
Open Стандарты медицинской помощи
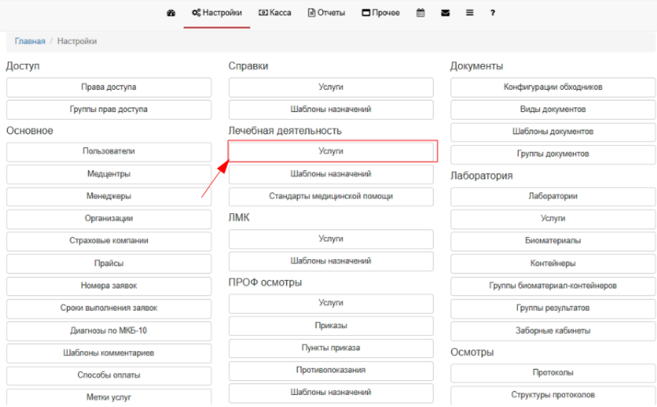coord(331,196)
